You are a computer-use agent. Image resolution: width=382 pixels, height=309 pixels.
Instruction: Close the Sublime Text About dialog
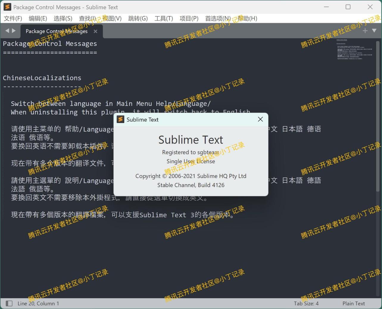click(260, 119)
